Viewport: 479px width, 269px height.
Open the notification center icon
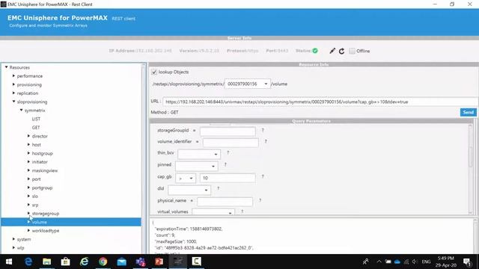pyautogui.click(x=467, y=262)
